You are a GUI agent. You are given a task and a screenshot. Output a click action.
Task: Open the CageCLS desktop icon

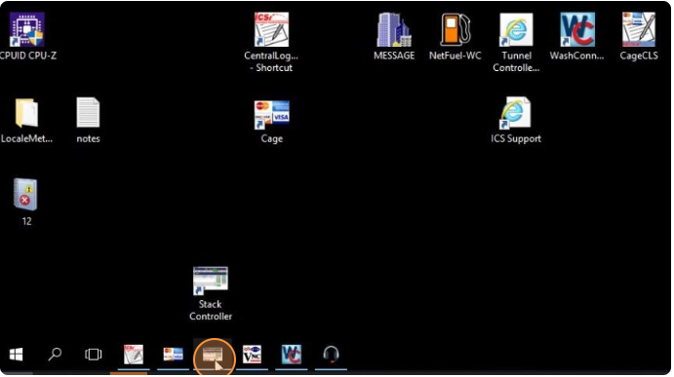(x=639, y=29)
